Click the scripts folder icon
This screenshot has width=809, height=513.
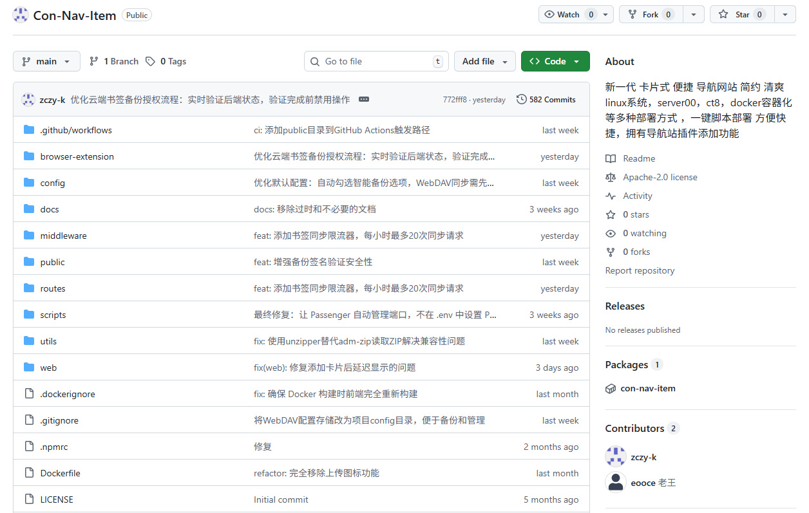click(29, 315)
